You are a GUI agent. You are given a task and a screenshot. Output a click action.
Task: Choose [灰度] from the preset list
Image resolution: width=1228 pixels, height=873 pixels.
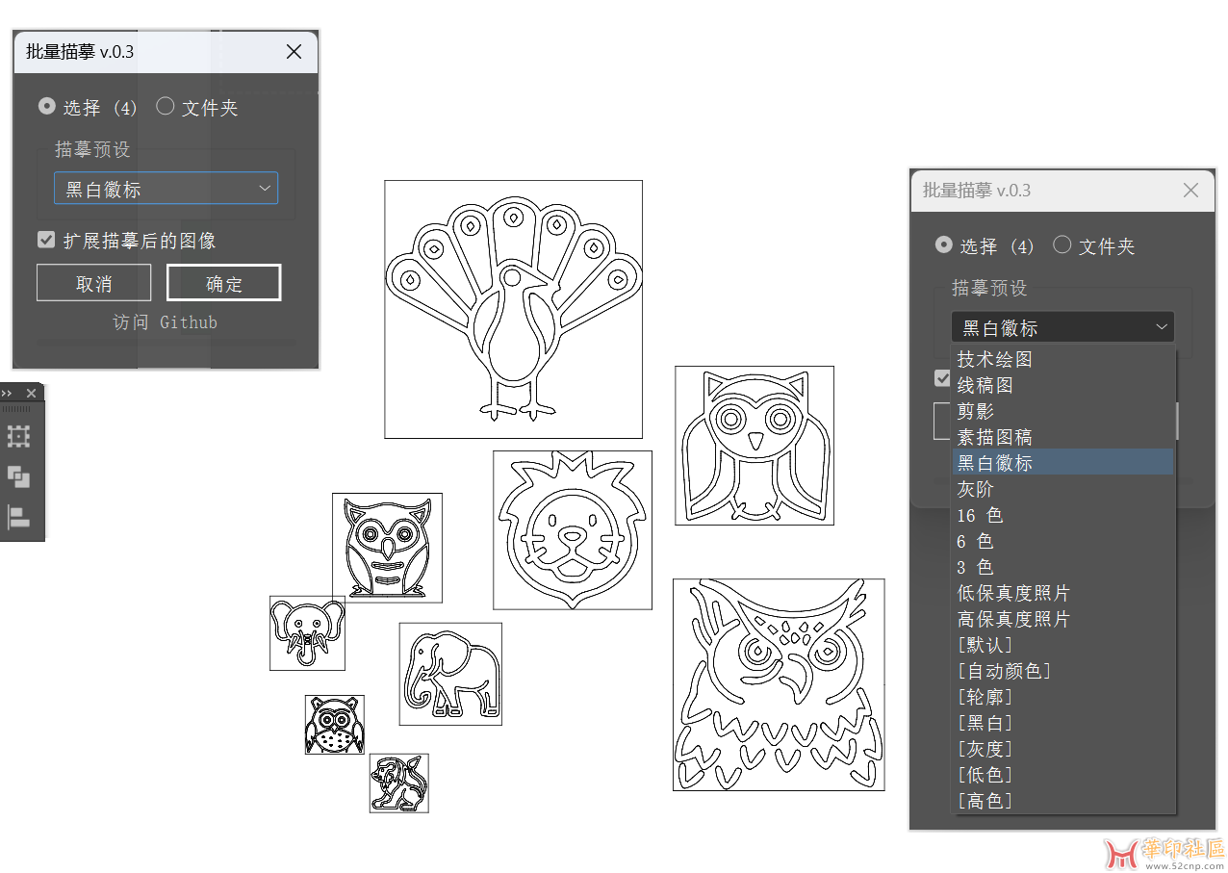[x=1063, y=749]
